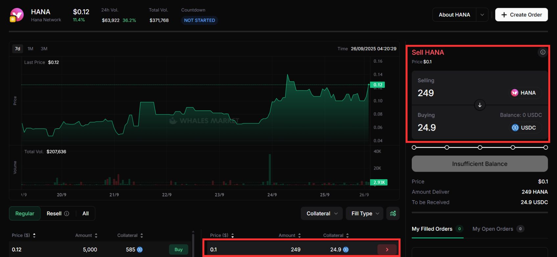Click the Selling amount field showing 249
This screenshot has width=557, height=257.
(x=426, y=93)
